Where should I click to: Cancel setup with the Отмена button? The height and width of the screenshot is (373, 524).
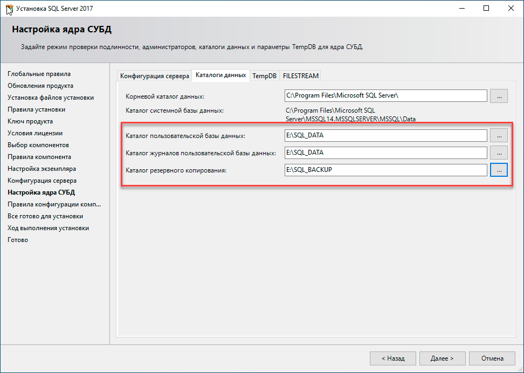(x=492, y=358)
